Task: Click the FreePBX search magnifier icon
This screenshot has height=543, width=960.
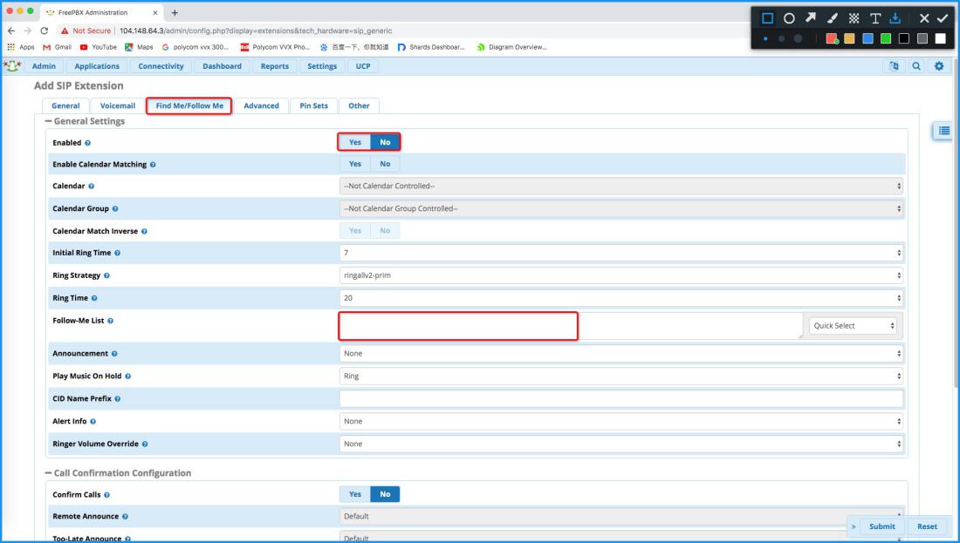Action: [918, 66]
